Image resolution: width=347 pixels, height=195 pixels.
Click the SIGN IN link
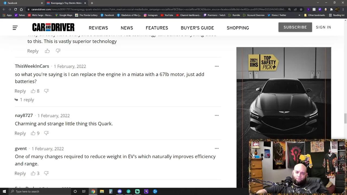click(323, 27)
